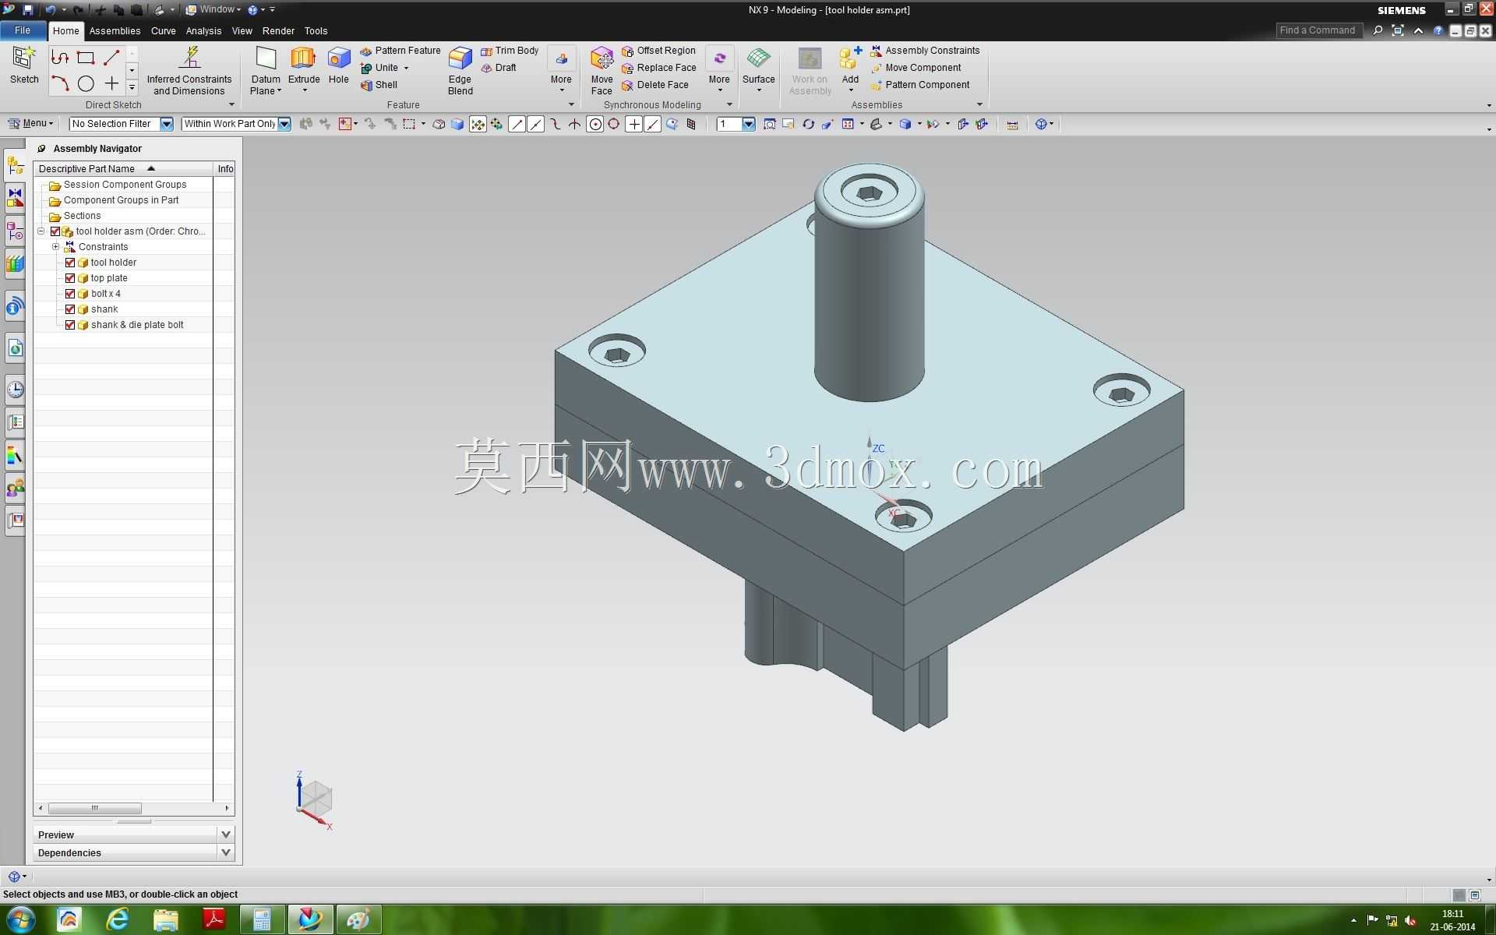Viewport: 1496px width, 935px height.
Task: Choose Offset Region
Action: point(658,51)
